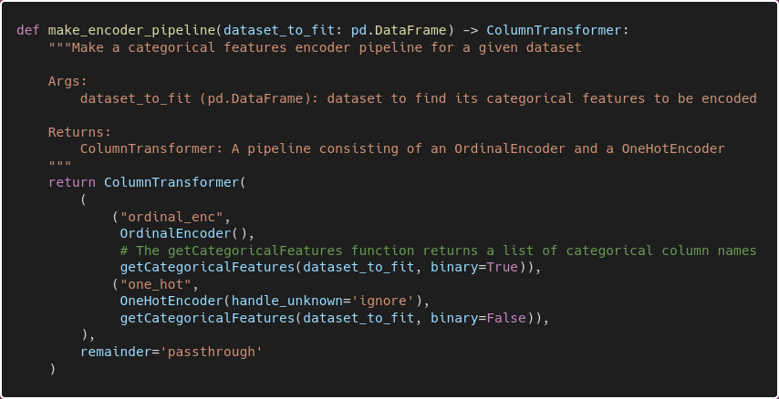Viewport: 779px width, 399px height.
Task: Click the final closing parenthesis
Action: [x=52, y=369]
